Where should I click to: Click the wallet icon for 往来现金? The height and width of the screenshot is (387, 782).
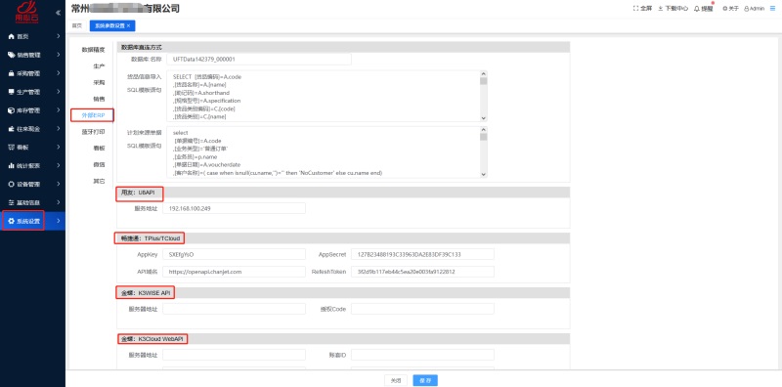point(12,129)
